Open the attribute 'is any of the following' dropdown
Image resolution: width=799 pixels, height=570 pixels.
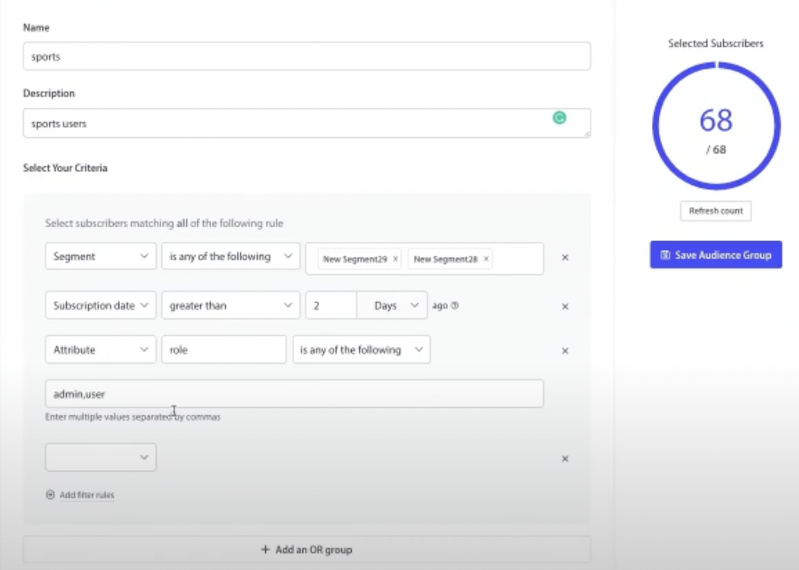tap(362, 349)
